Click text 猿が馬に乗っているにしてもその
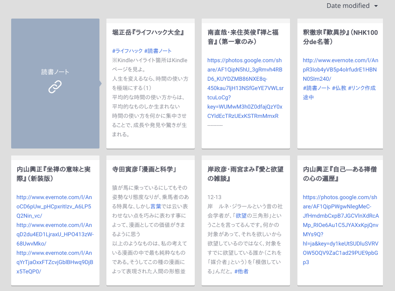Screen dimensions: 395x291 tap(150, 188)
